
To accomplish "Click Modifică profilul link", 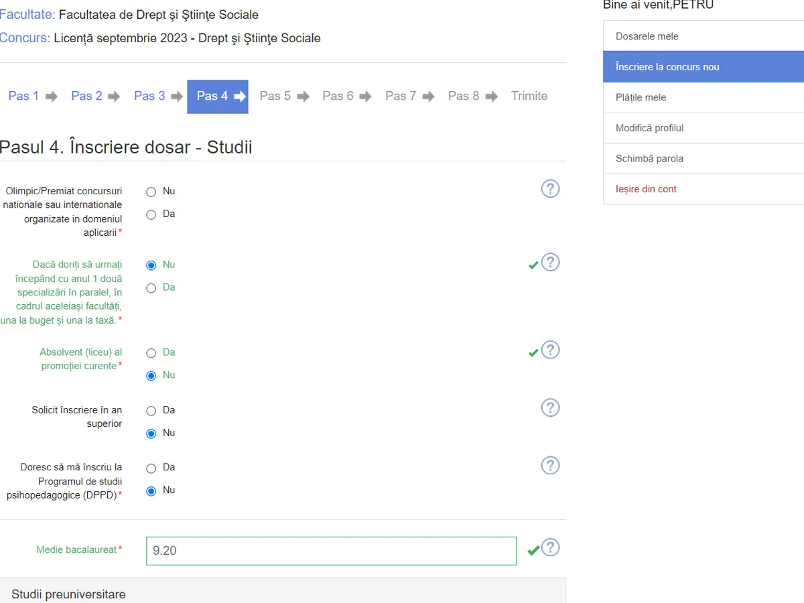I will [649, 128].
